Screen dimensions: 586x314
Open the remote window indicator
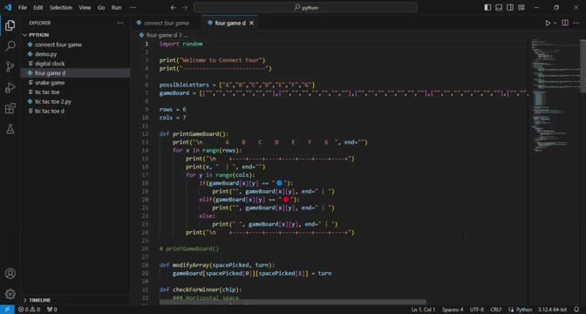pyautogui.click(x=7, y=310)
